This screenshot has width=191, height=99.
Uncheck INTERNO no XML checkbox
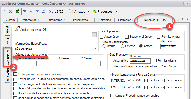coord(129,80)
